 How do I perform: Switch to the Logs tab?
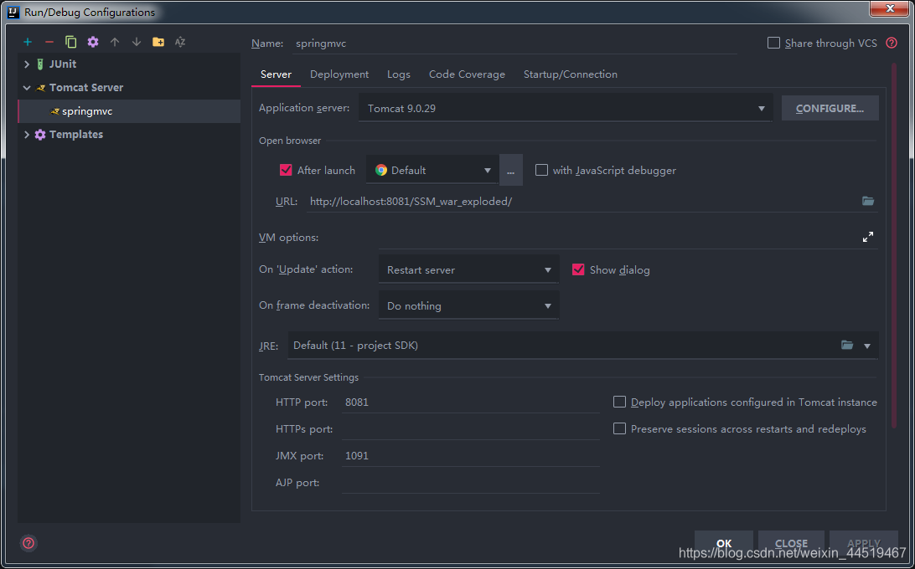[399, 74]
